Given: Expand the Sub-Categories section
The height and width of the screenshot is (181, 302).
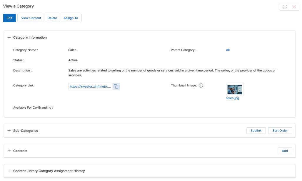Looking at the screenshot, I should 9,131.
